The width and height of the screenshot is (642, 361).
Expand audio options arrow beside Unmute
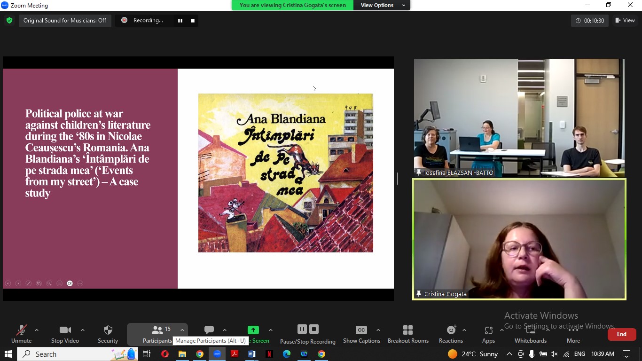coord(37,330)
